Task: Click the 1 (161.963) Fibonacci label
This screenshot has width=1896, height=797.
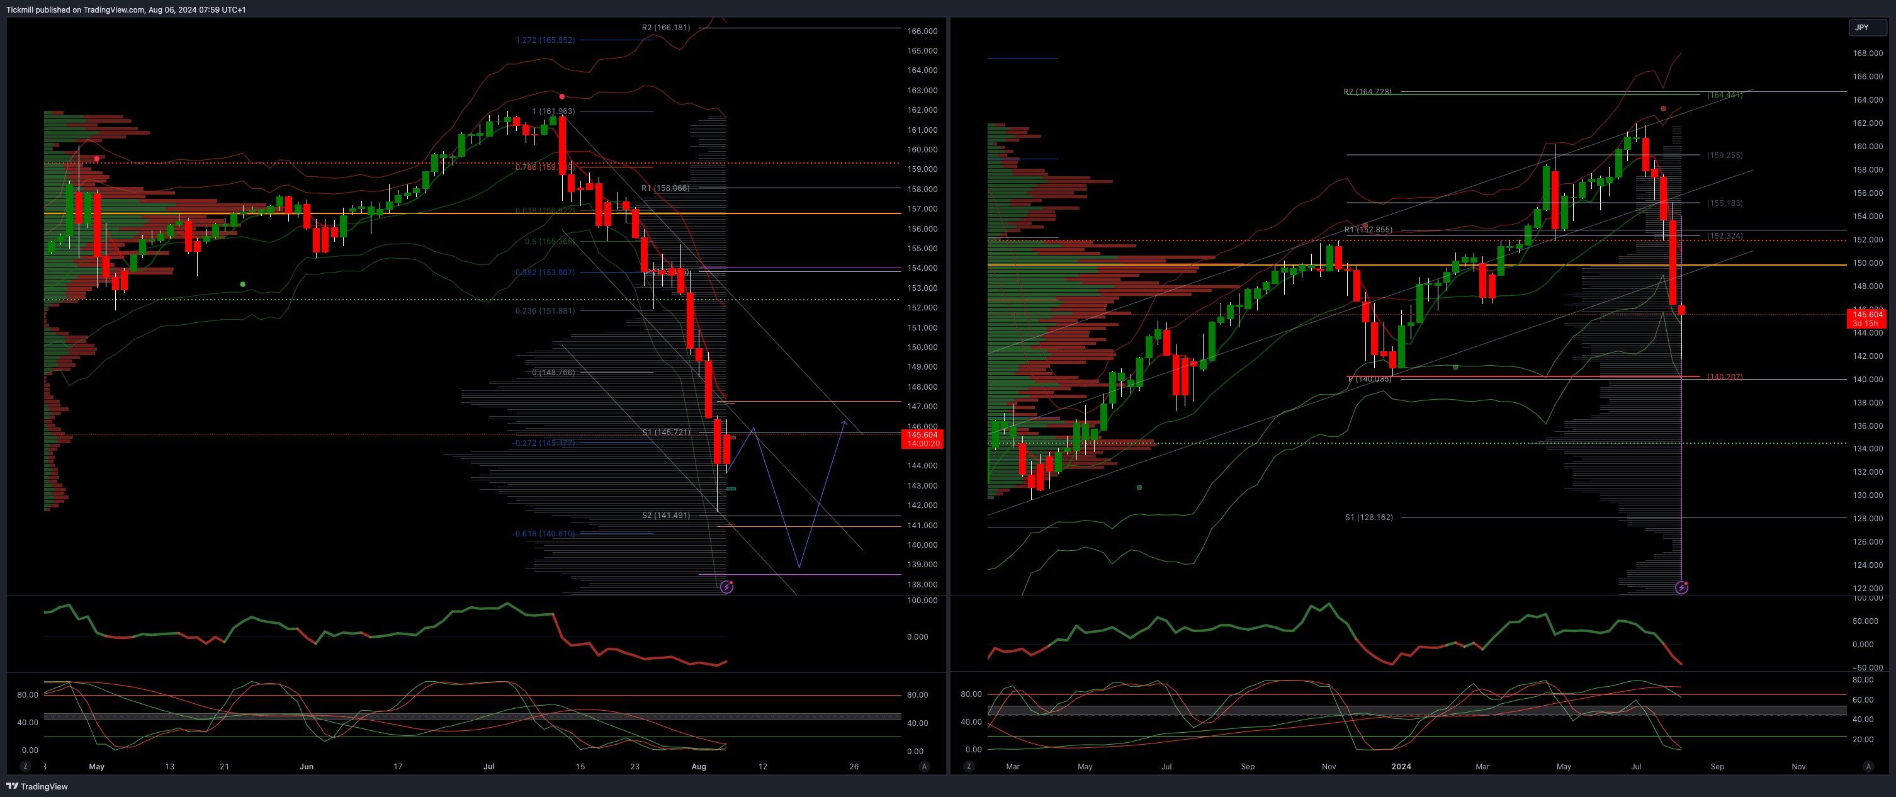Action: click(x=553, y=111)
